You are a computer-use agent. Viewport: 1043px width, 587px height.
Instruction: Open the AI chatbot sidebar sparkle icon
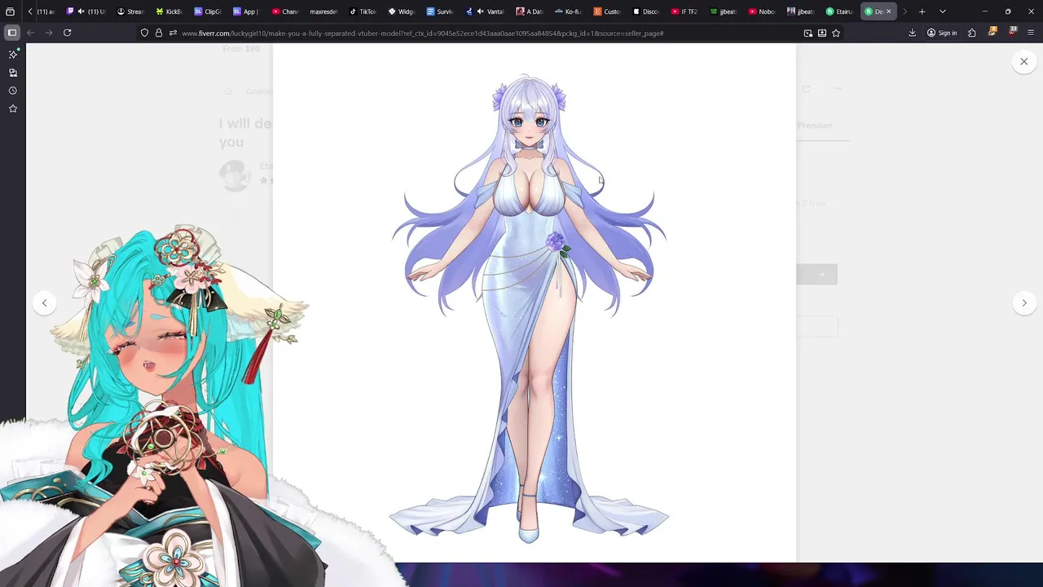tap(13, 54)
